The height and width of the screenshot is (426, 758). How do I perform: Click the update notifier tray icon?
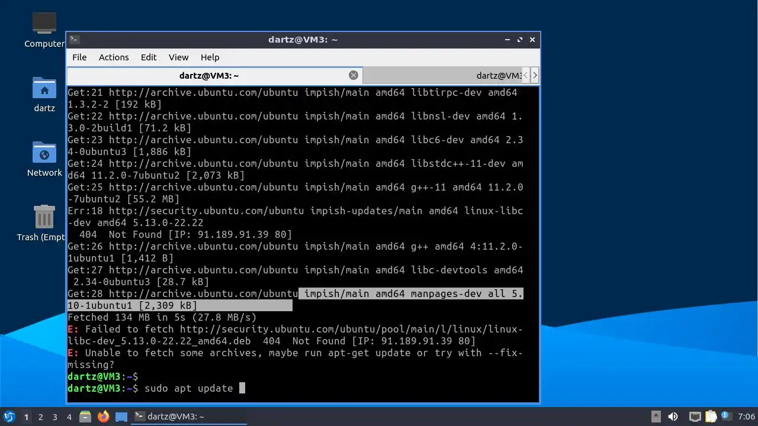(725, 417)
